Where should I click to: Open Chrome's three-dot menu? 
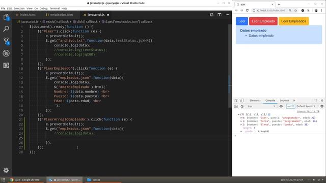point(321,10)
